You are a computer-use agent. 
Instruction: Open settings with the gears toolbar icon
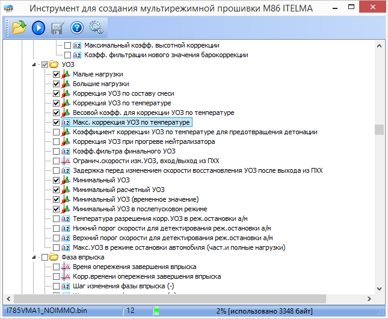point(96,27)
